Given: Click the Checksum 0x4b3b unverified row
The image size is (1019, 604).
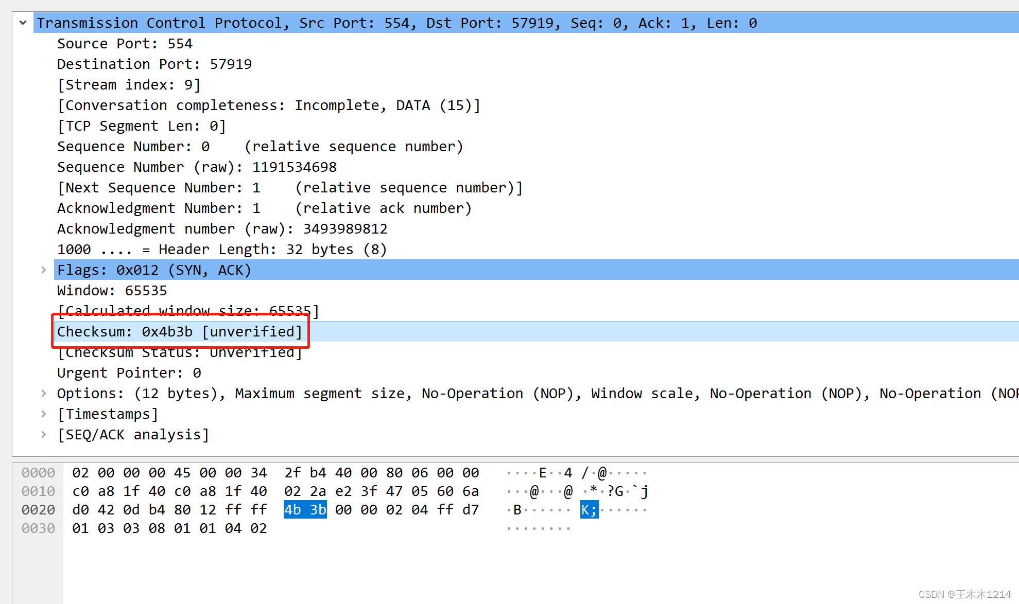Looking at the screenshot, I should [179, 332].
